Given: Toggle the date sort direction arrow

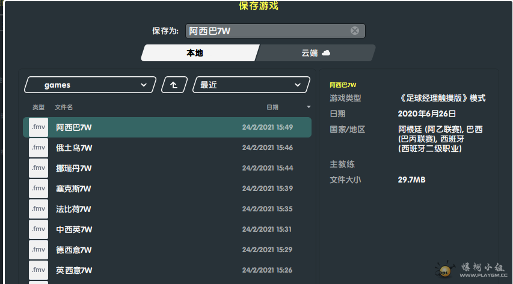Looking at the screenshot, I should (x=308, y=107).
